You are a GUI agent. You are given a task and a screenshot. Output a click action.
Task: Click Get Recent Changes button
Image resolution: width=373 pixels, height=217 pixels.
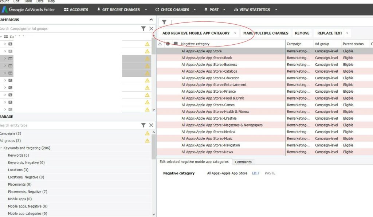point(118,9)
